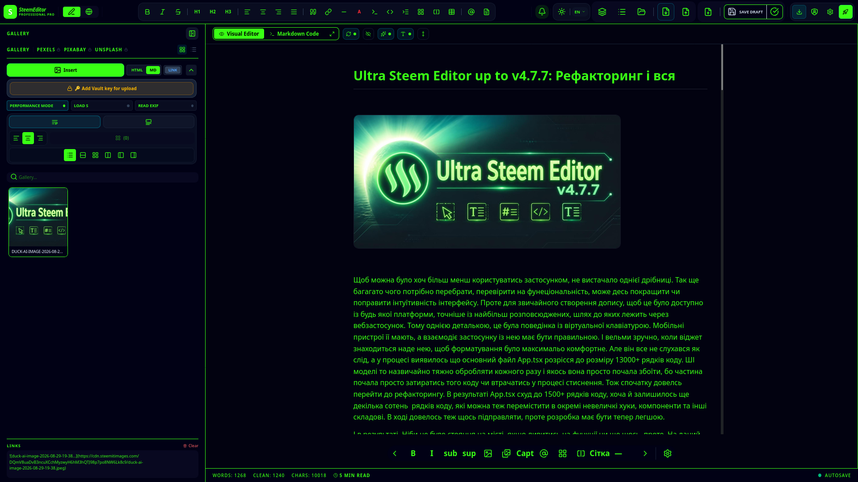The width and height of the screenshot is (858, 482).
Task: Clear the links list
Action: coord(191,446)
